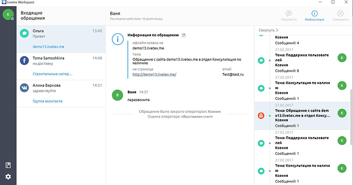Click demo13.livetex.me text under офлайн-заявка на
This screenshot has width=353, height=185.
pyautogui.click(x=148, y=48)
